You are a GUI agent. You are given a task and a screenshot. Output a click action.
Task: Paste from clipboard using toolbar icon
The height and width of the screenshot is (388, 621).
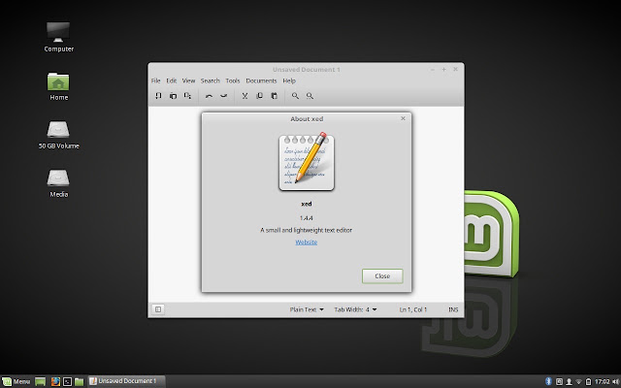coord(274,96)
